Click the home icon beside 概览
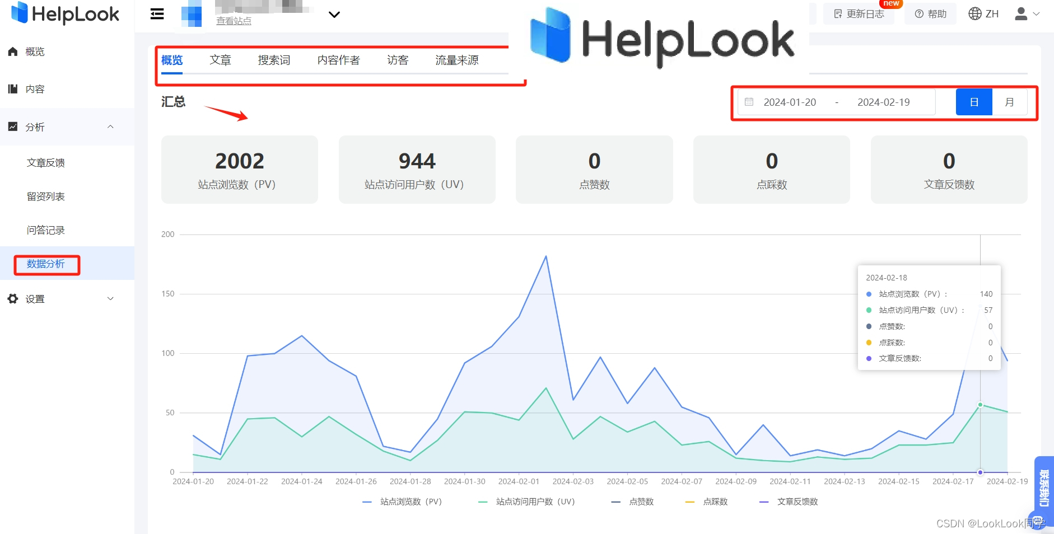The image size is (1054, 534). 13,51
